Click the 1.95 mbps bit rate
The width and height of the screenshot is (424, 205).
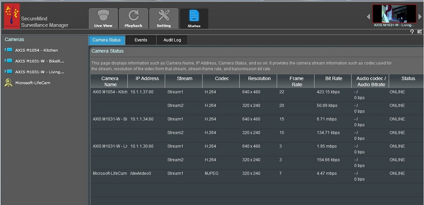click(x=326, y=146)
